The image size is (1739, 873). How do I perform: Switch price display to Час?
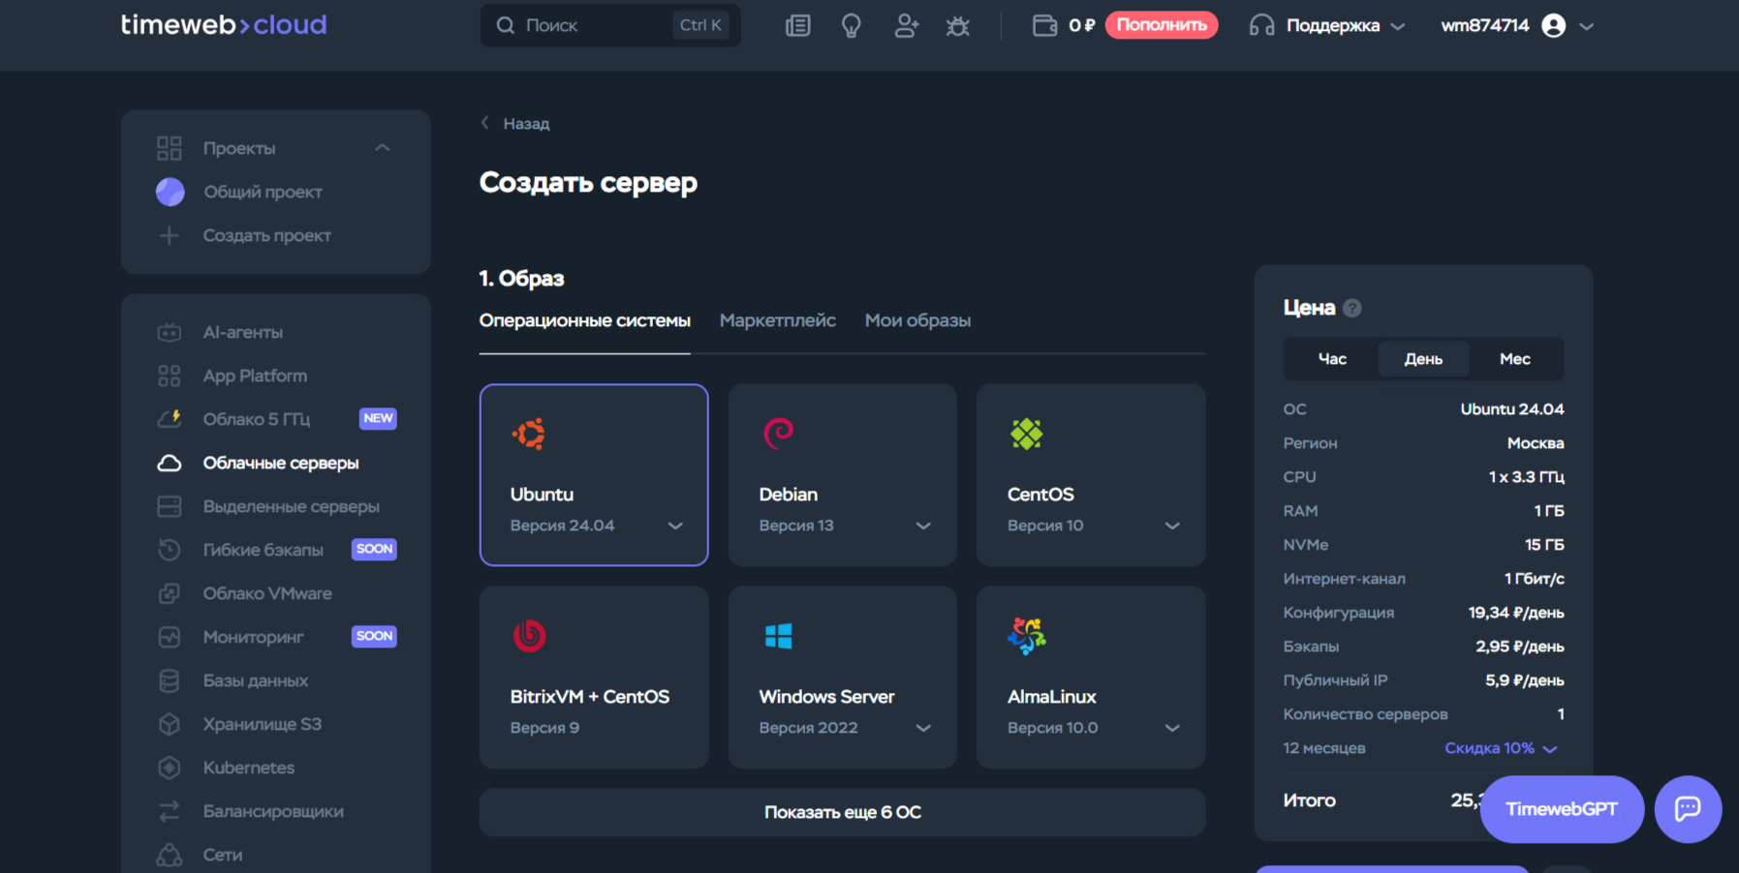click(1331, 358)
